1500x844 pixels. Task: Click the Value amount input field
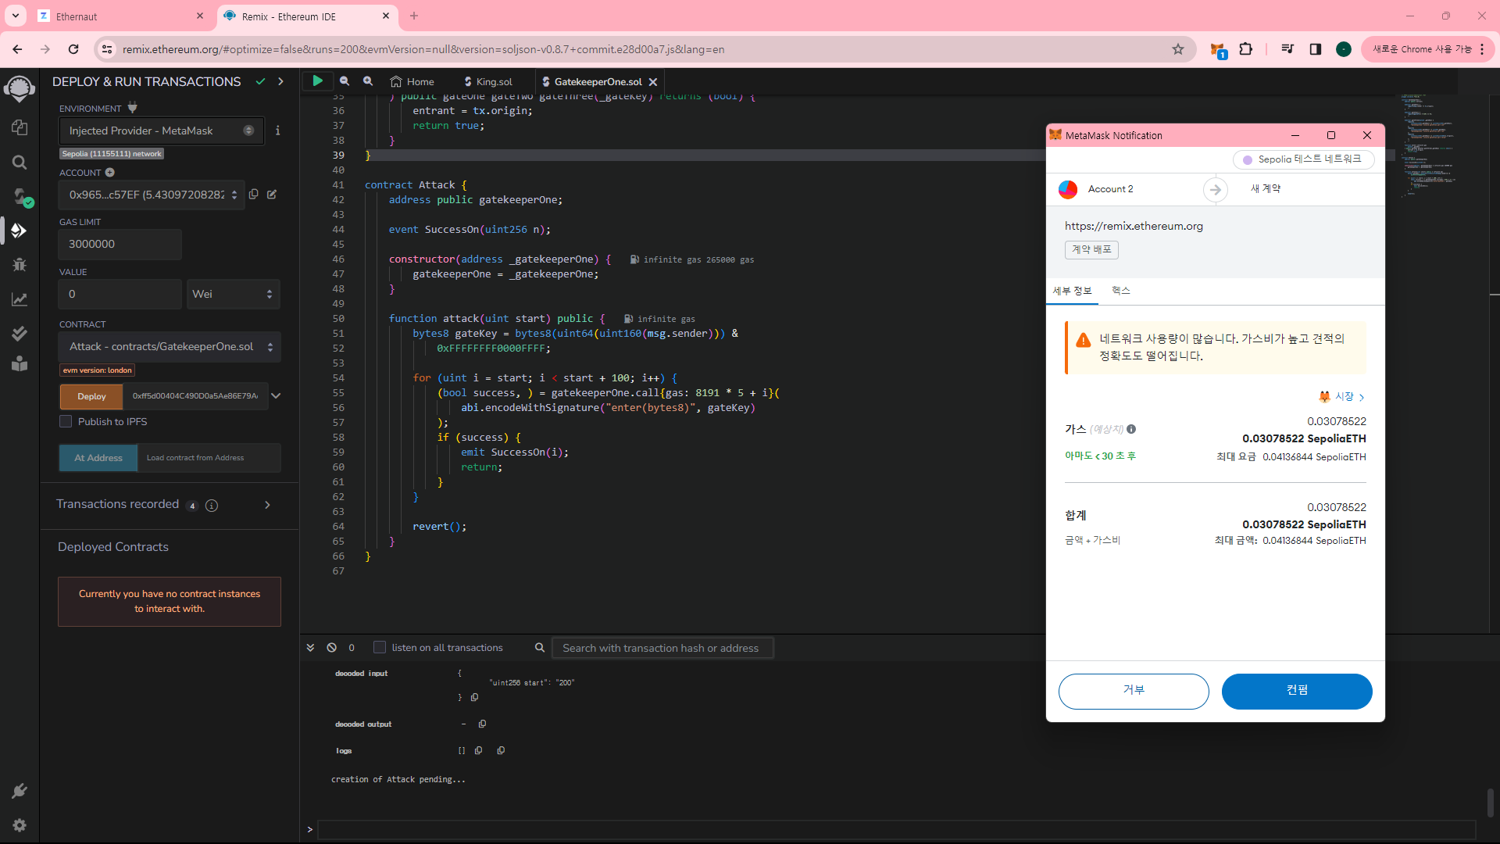(120, 294)
